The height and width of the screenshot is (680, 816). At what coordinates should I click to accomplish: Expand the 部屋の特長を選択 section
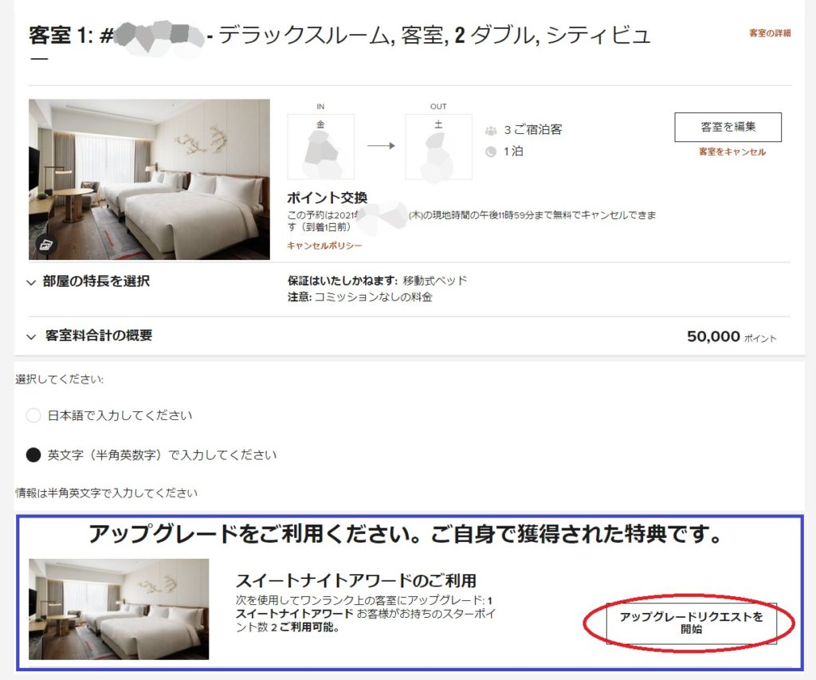[89, 281]
